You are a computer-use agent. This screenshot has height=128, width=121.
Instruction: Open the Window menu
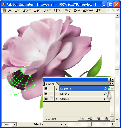[88, 10]
